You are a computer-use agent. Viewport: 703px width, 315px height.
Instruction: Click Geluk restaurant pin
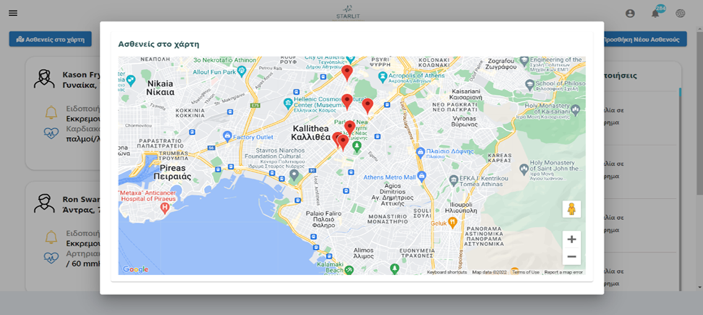point(452,222)
